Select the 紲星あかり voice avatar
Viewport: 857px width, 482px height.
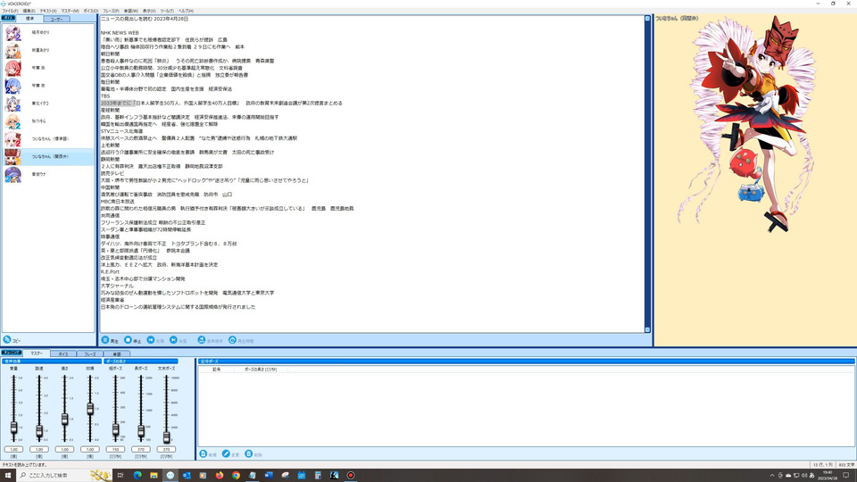(x=13, y=50)
